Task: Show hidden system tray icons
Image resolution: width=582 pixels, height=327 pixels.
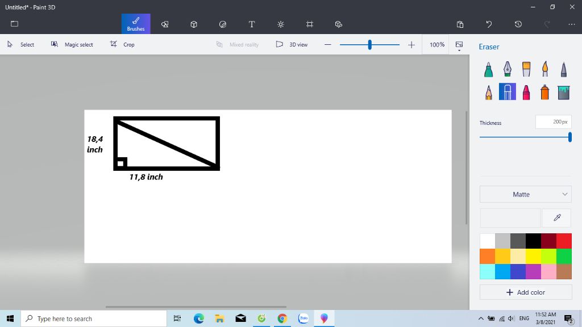Action: (481, 318)
